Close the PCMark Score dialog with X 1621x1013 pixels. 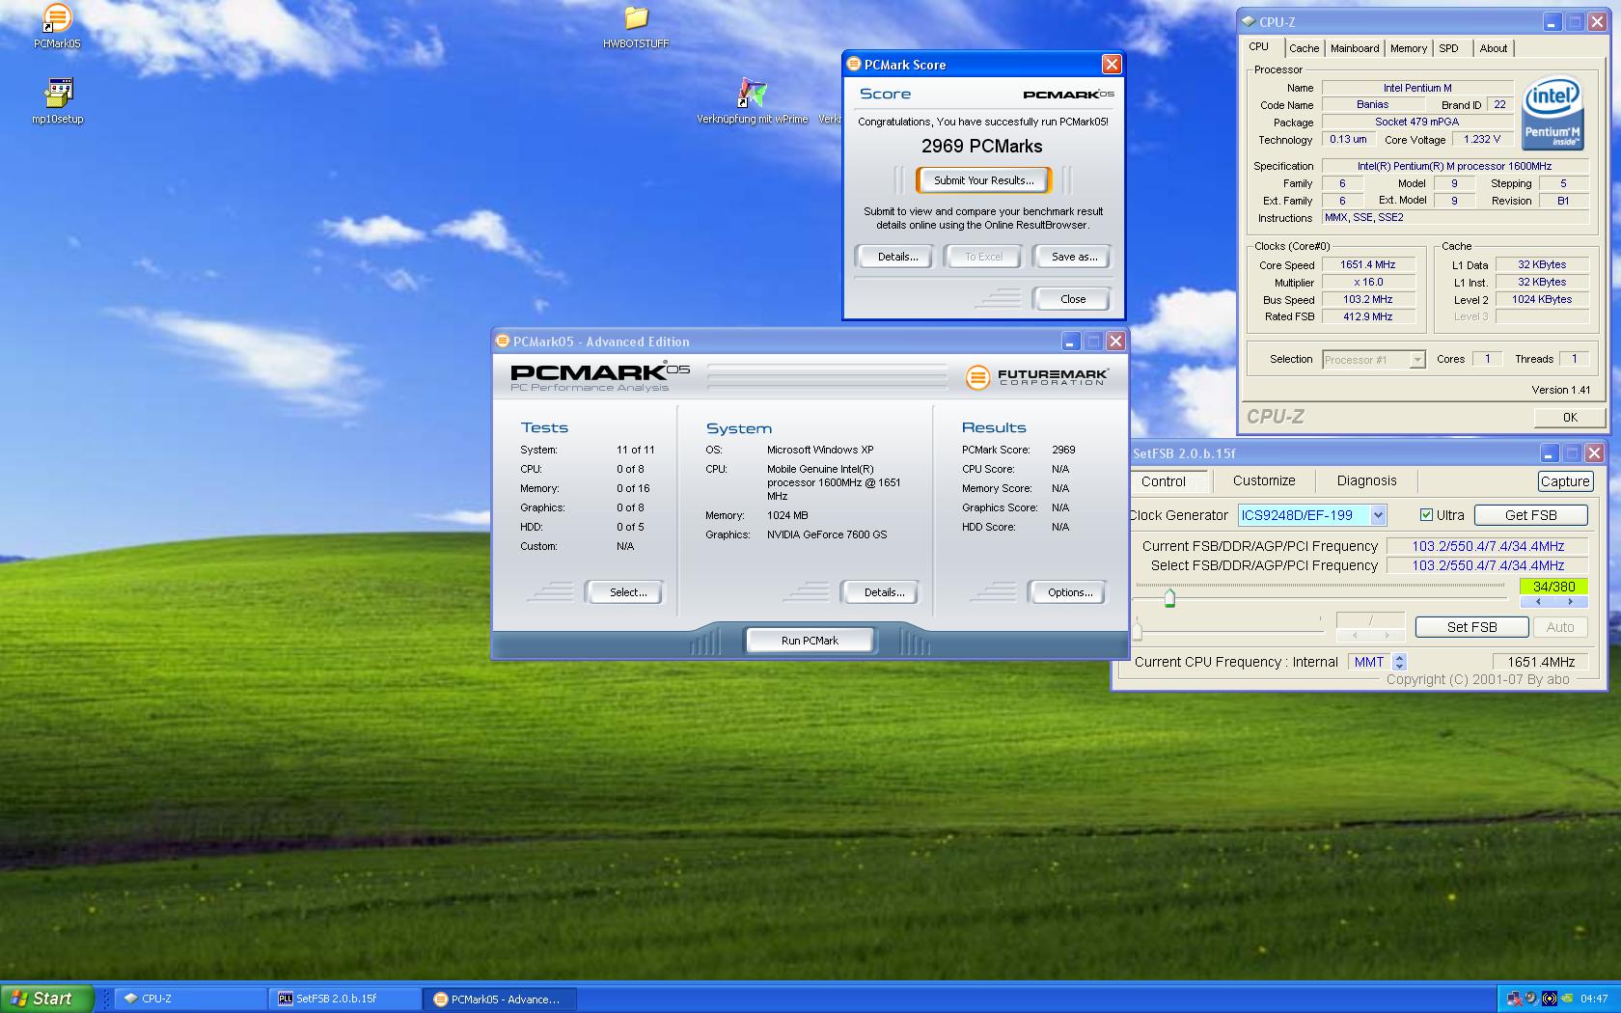(x=1112, y=64)
